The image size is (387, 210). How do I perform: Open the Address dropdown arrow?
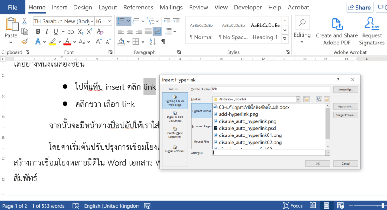click(x=327, y=153)
